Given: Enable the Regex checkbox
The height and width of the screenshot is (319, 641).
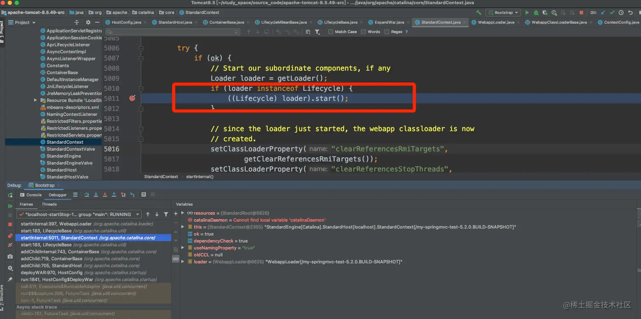Looking at the screenshot, I should pos(387,32).
